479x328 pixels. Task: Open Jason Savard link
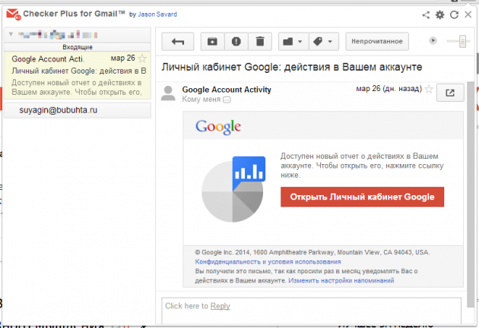157,14
